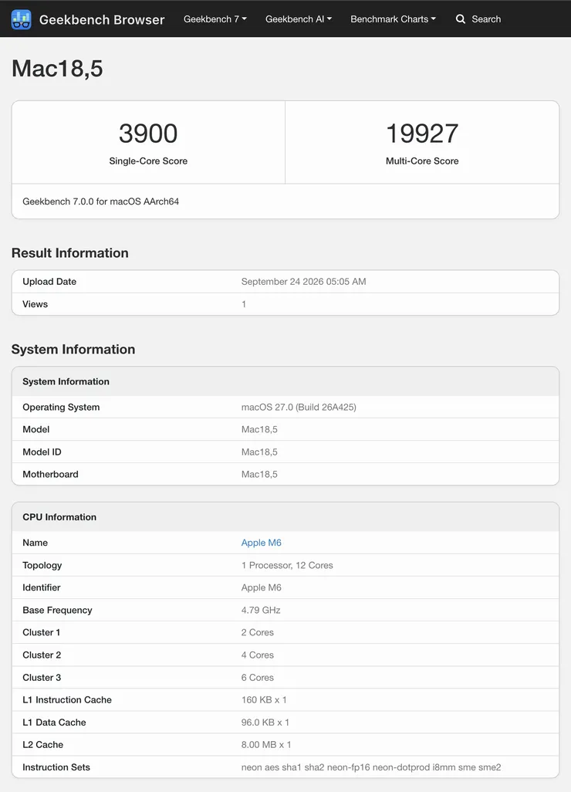571x792 pixels.
Task: Click the search magnifier icon
Action: click(x=461, y=19)
